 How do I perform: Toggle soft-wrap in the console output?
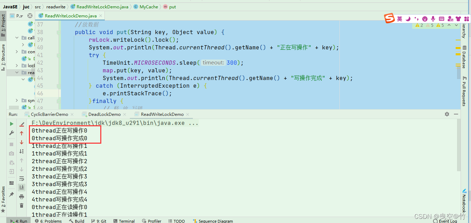point(22,178)
